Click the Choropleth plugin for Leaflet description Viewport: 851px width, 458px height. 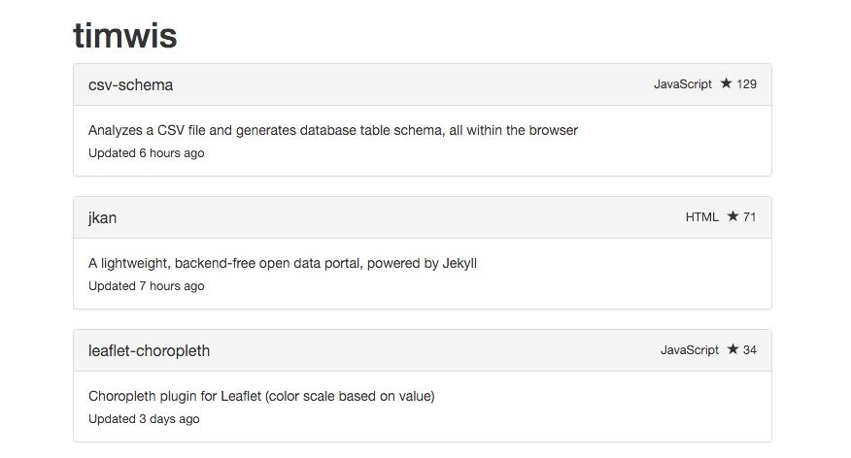tap(261, 396)
